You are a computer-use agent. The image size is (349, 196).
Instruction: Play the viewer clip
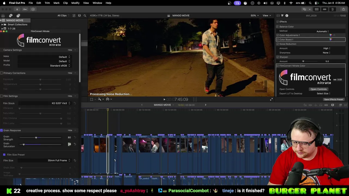(x=164, y=99)
